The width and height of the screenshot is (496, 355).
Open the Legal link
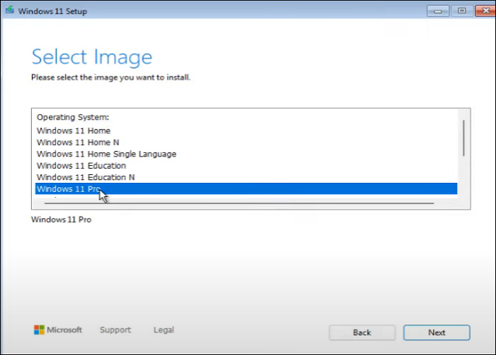pos(164,330)
